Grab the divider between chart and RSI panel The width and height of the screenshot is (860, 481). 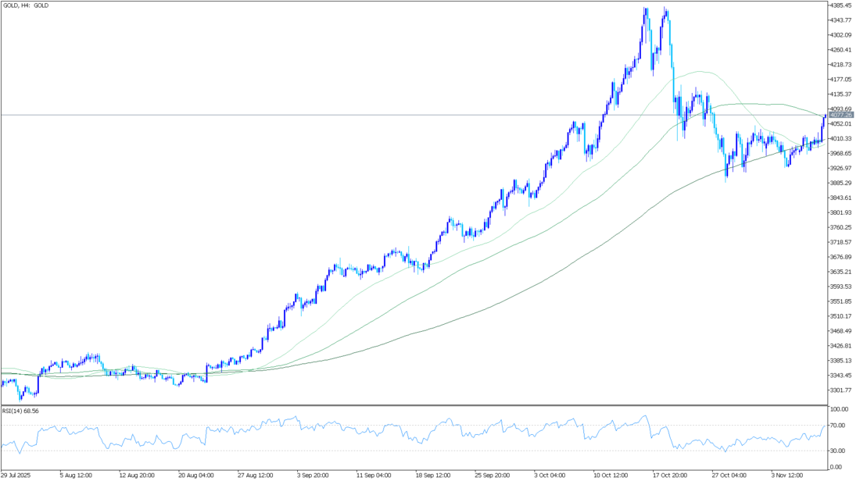click(x=413, y=404)
